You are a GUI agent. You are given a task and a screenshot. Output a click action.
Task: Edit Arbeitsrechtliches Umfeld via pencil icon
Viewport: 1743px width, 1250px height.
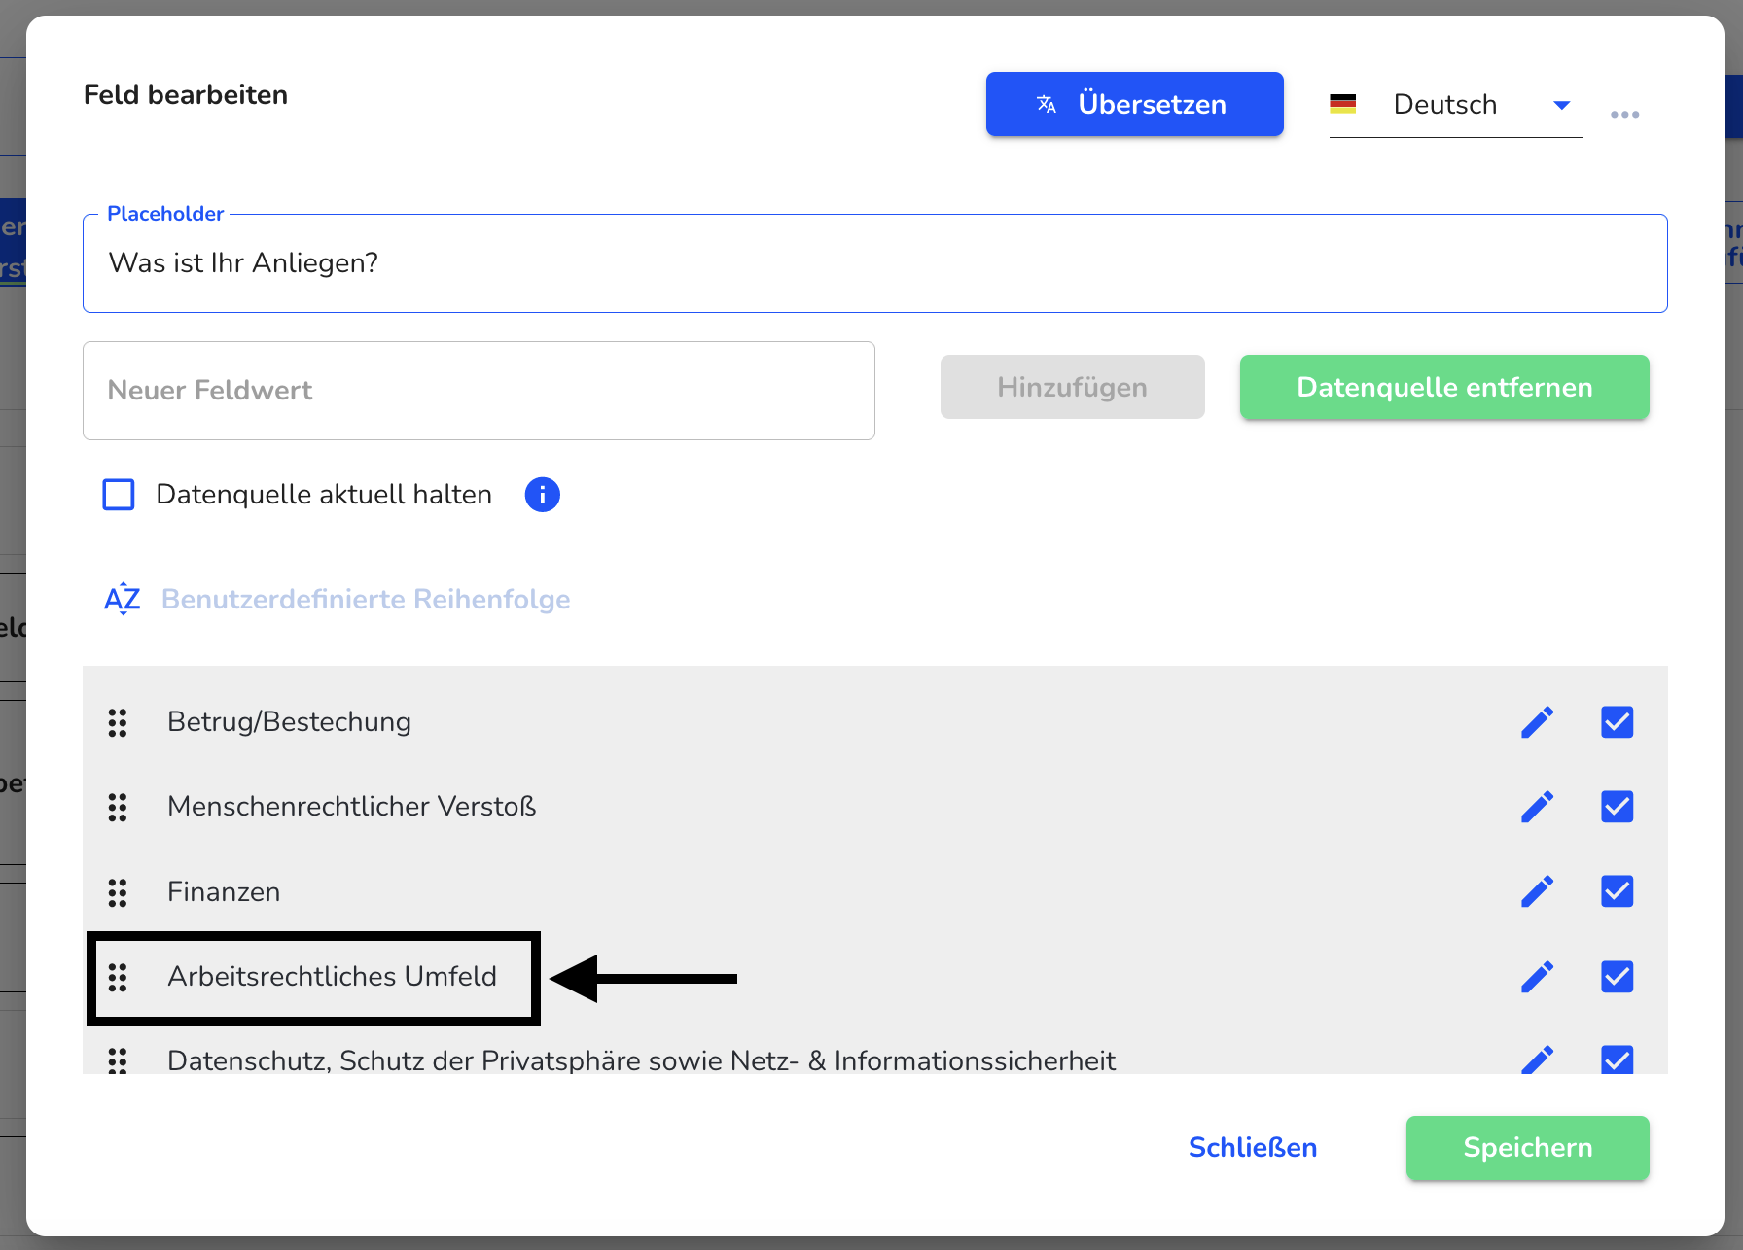tap(1537, 977)
